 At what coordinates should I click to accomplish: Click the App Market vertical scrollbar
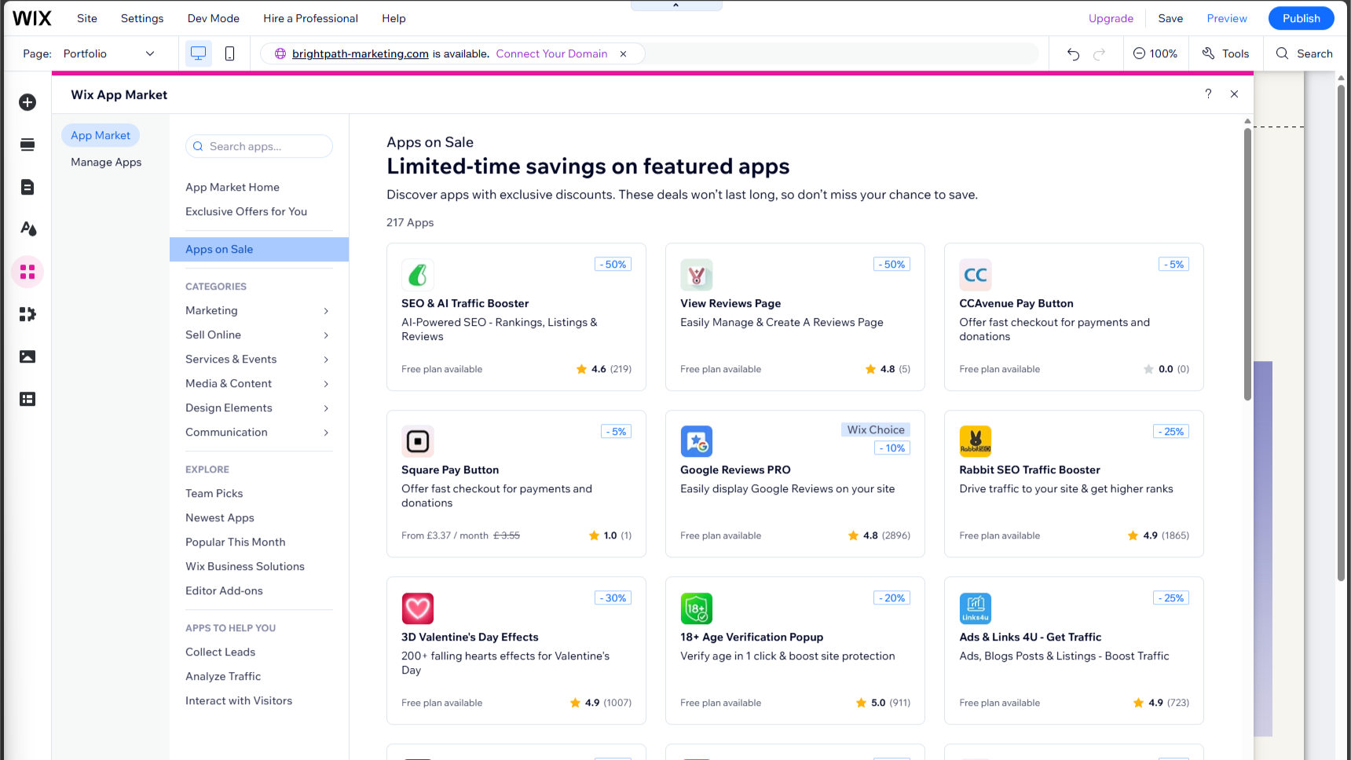[x=1247, y=263]
